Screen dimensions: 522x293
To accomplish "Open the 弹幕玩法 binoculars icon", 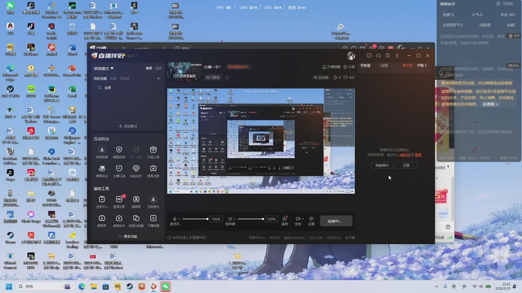I will pyautogui.click(x=102, y=169).
